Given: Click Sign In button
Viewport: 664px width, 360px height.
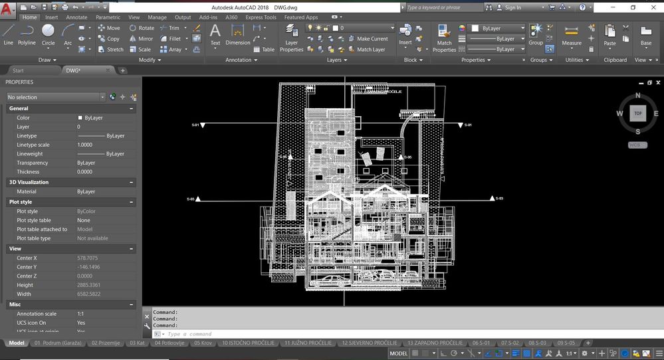Looking at the screenshot, I should (512, 7).
